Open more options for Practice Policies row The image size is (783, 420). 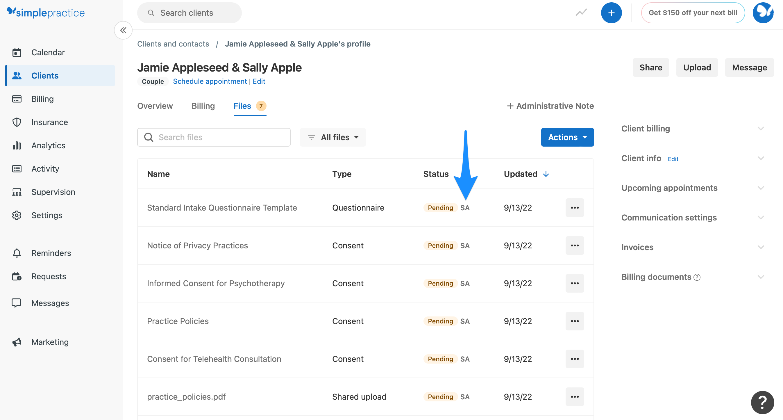click(575, 321)
